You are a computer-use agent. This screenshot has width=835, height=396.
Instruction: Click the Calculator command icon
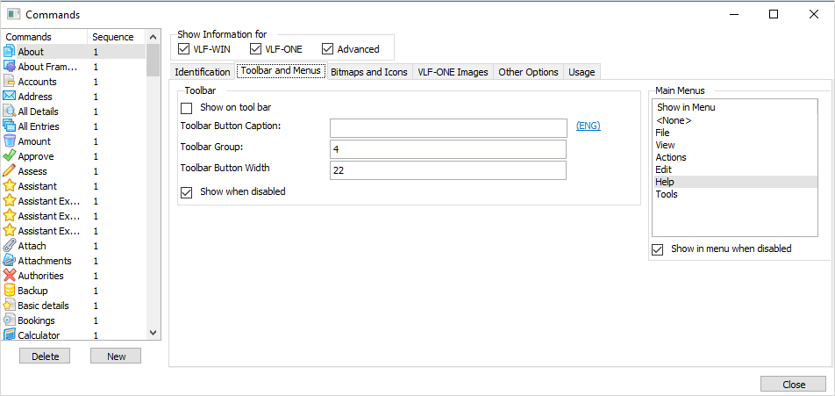tap(10, 335)
